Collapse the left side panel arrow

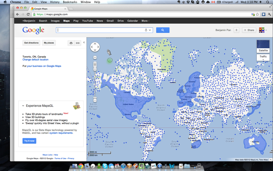coord(84,43)
